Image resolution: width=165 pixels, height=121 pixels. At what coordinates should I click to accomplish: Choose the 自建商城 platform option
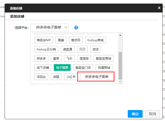coord(104,68)
